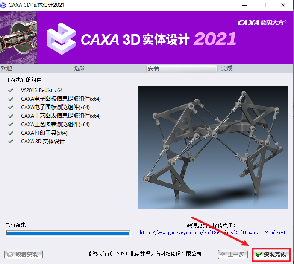Click the 安装完成 button
Screen dimensions: 294x264
271,255
